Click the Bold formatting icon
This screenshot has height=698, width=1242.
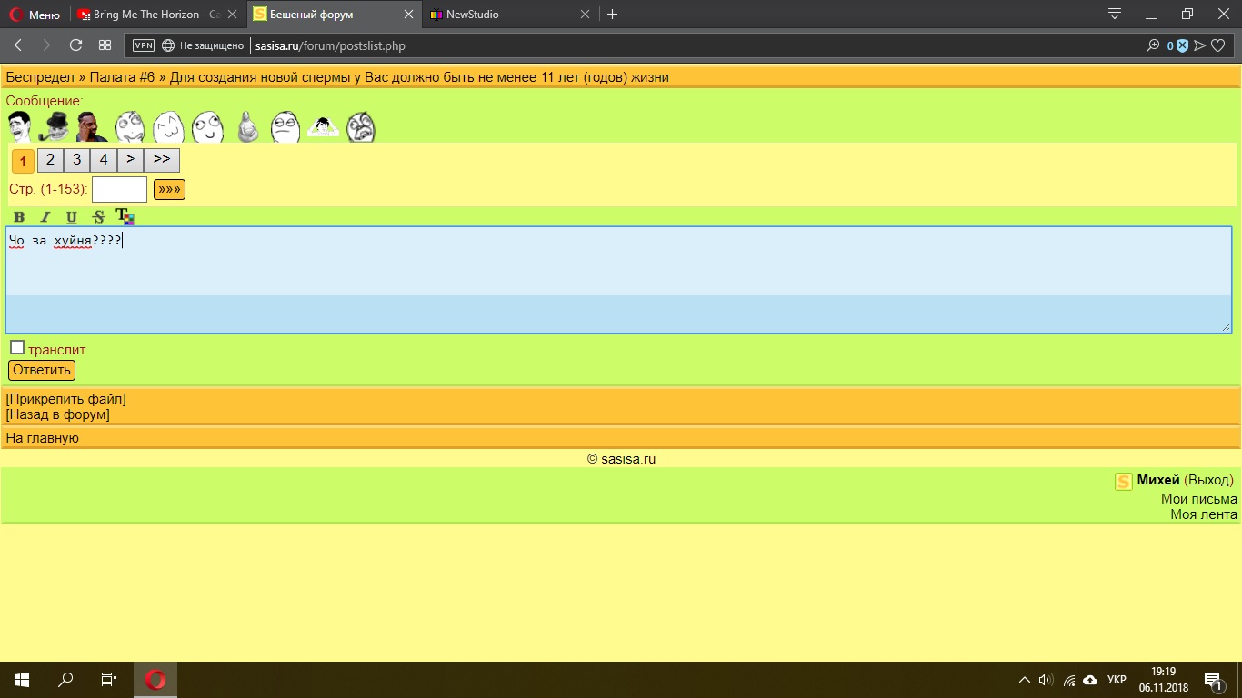19,217
